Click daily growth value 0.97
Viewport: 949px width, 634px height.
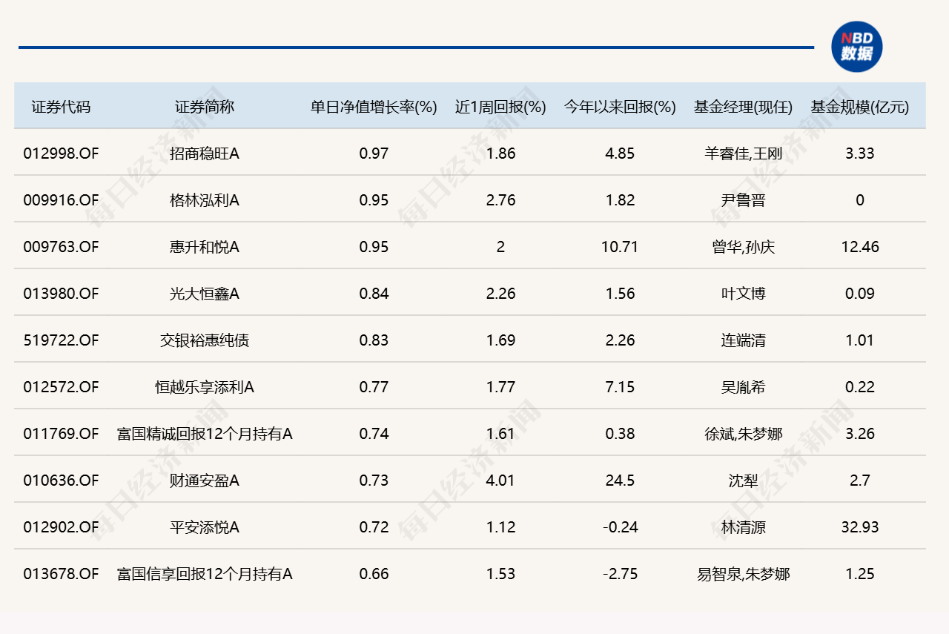(374, 153)
